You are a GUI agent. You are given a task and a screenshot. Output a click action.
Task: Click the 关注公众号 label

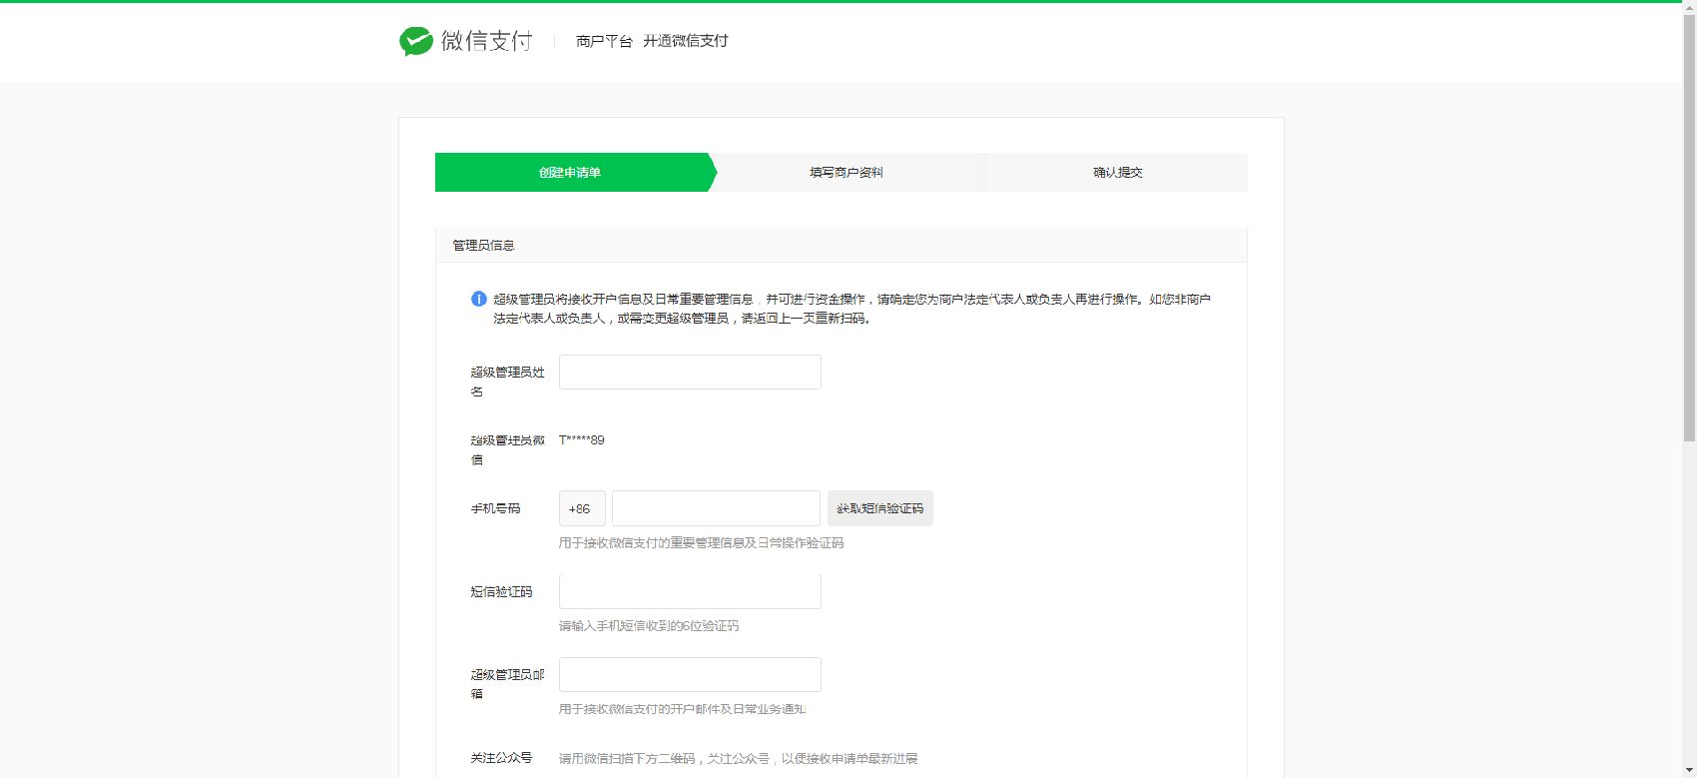(x=501, y=758)
